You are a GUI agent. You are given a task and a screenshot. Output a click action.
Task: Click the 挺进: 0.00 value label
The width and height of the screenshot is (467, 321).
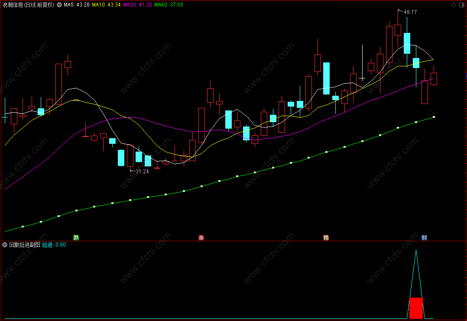coord(54,245)
